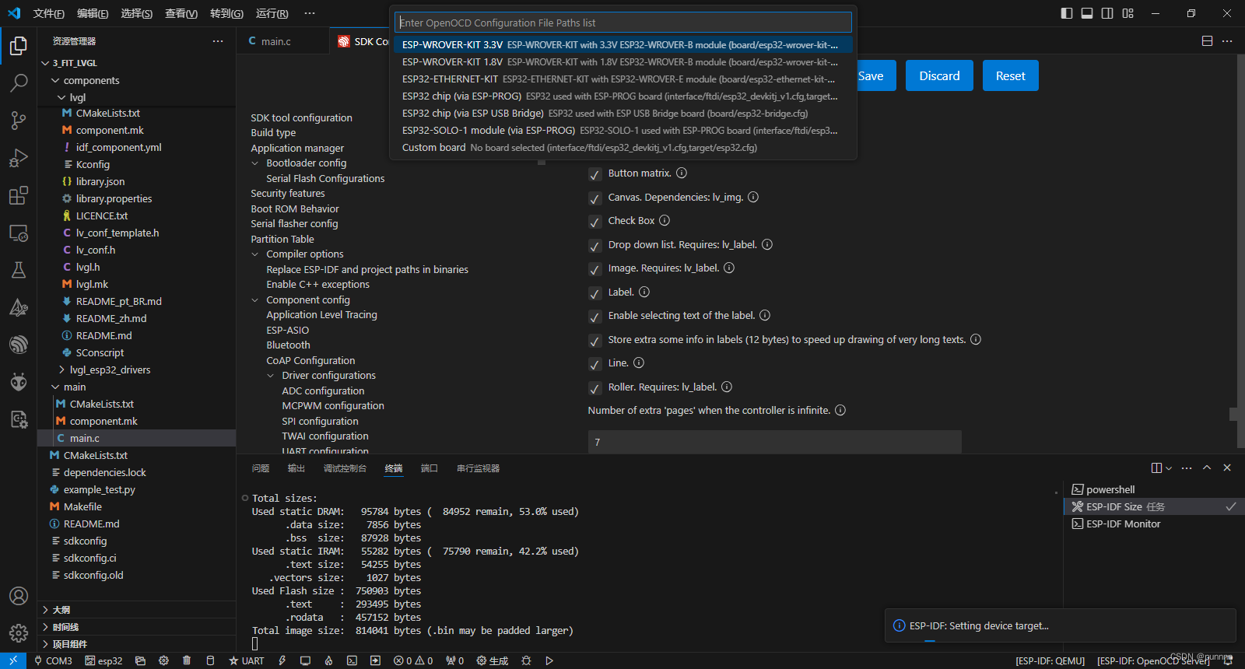Reset SDK configuration to defaults
The height and width of the screenshot is (669, 1245).
(1010, 75)
